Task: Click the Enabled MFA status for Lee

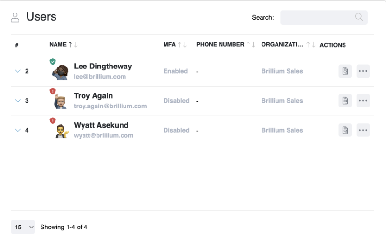Action: (176, 71)
